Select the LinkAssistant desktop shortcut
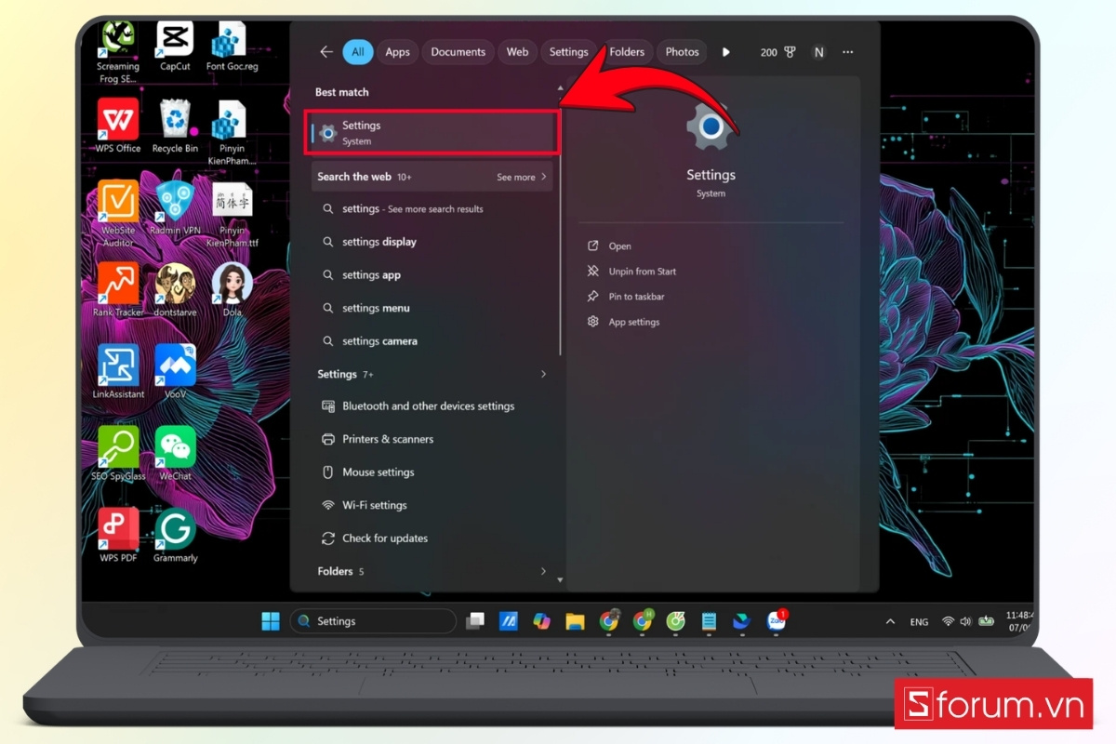Screen dimensions: 1116x744 118,372
